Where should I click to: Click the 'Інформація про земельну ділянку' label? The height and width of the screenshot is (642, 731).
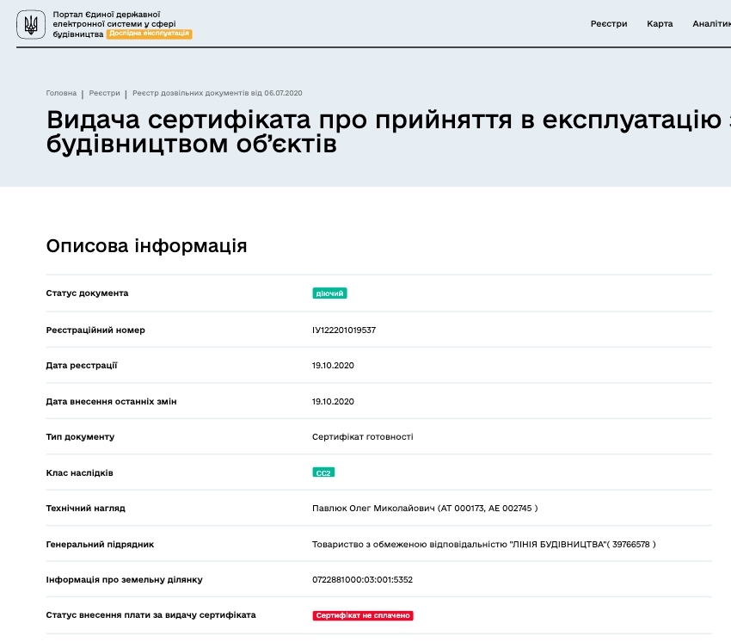[x=124, y=579]
